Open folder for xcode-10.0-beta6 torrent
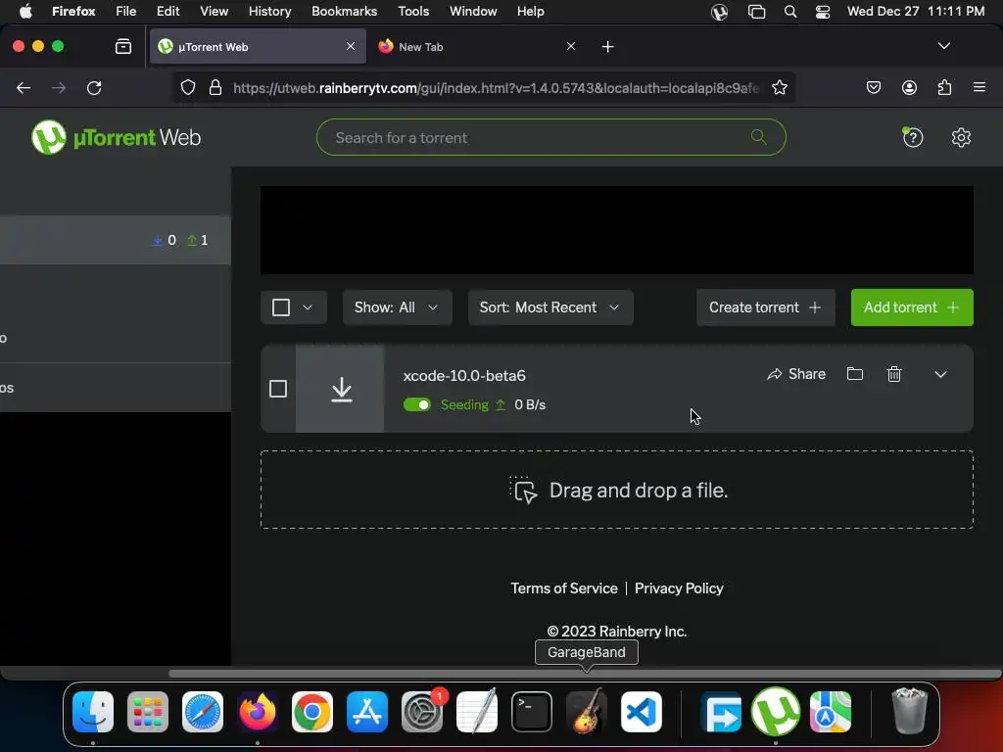Image resolution: width=1003 pixels, height=752 pixels. 854,374
